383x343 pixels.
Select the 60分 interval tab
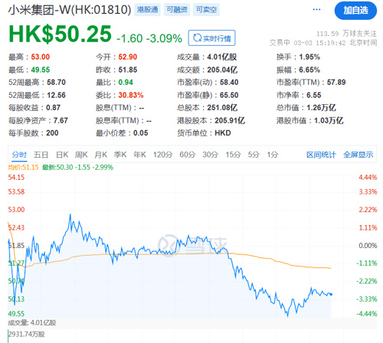[x=188, y=155]
